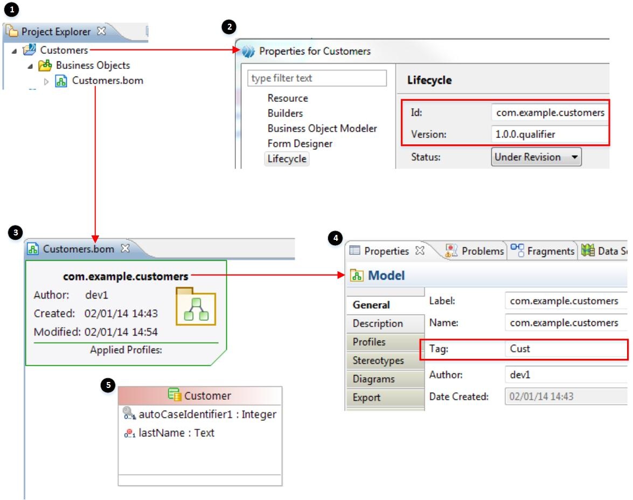This screenshot has height=500, width=633.
Task: Click the Customers.bom file icon in explorer
Action: [61, 81]
